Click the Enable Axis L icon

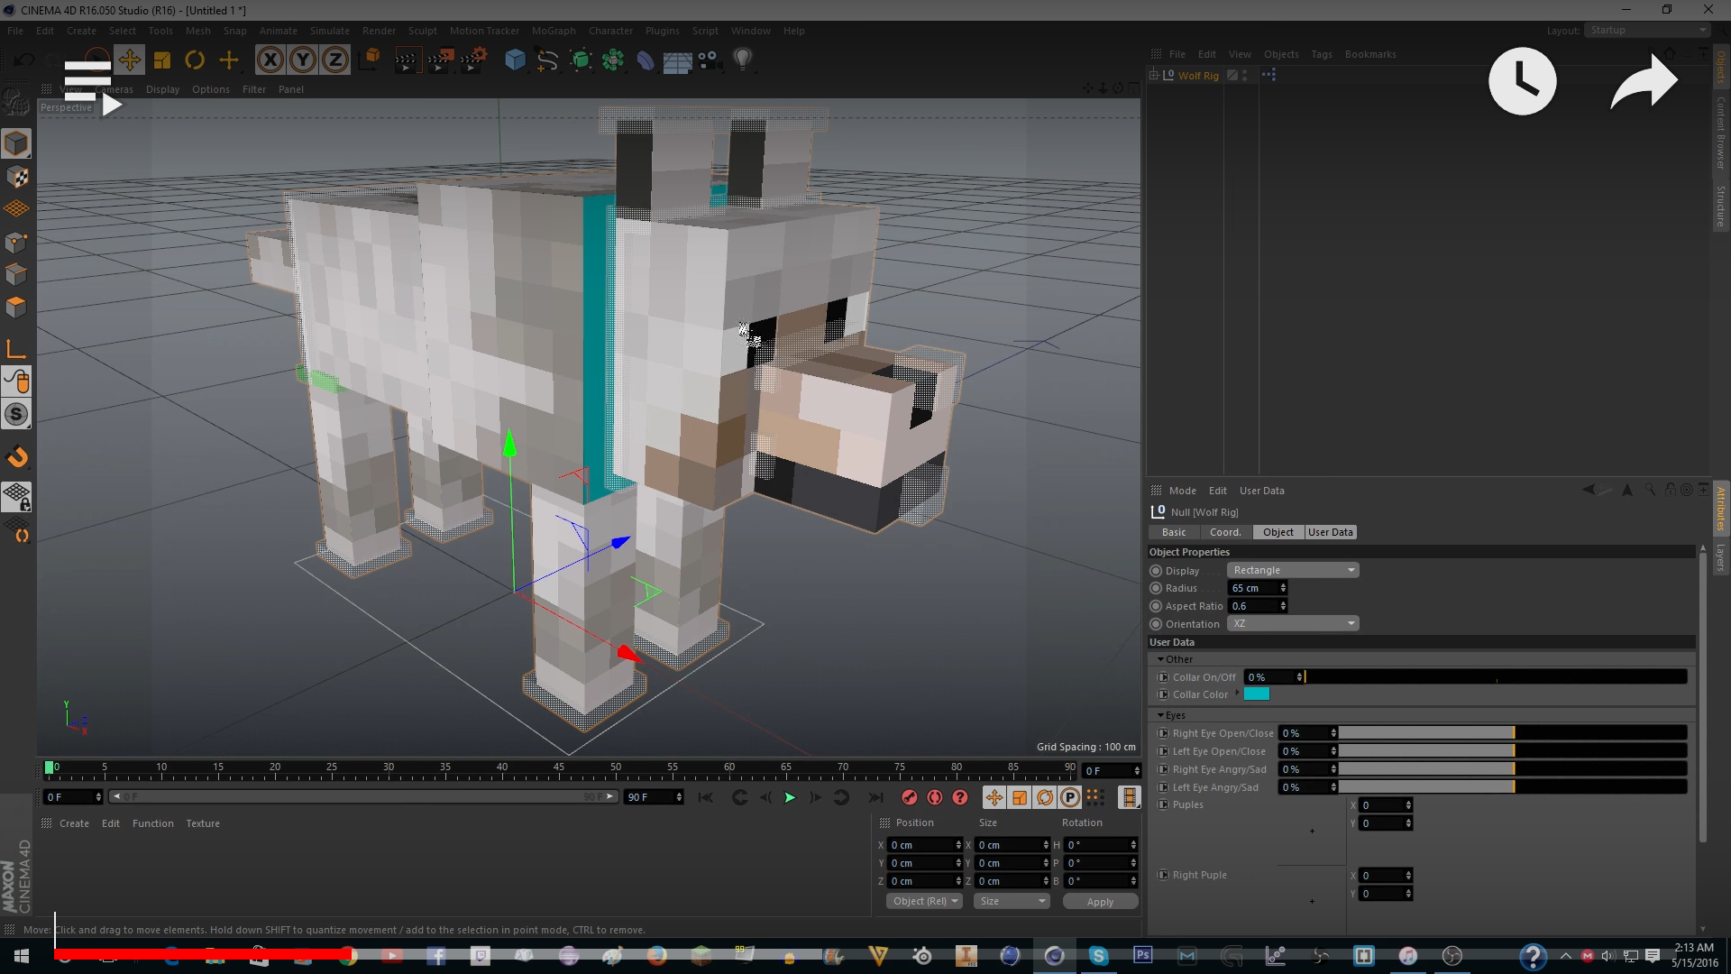16,349
